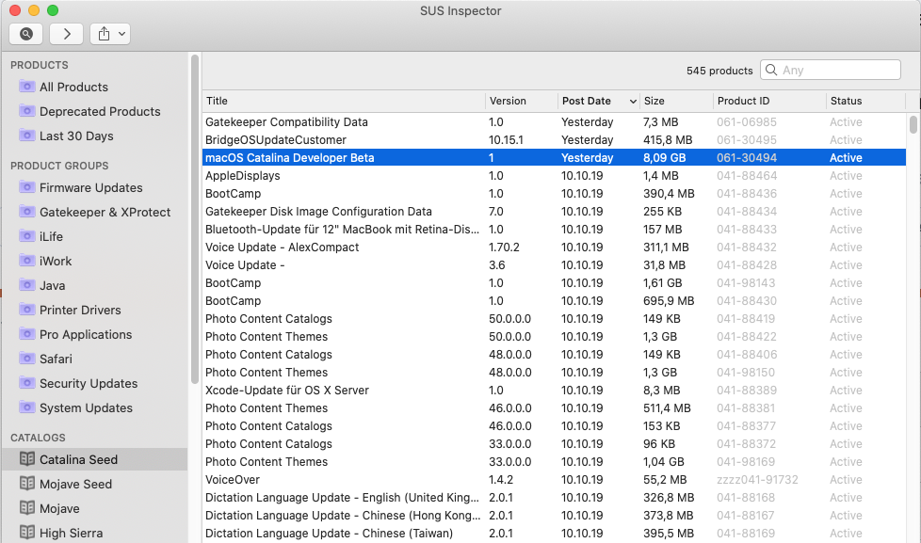Click the System Updates folder icon
This screenshot has width=921, height=543.
click(x=26, y=407)
